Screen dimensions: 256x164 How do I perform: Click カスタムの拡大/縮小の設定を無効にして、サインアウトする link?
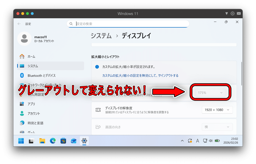(x=140, y=76)
